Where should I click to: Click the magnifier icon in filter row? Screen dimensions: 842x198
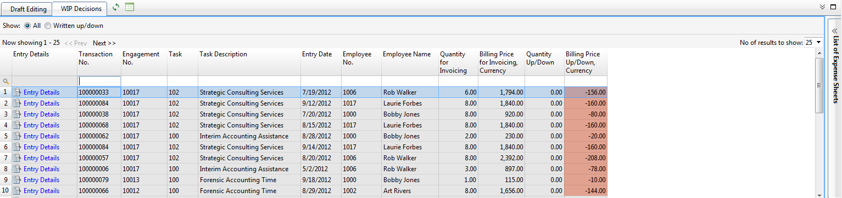(6, 81)
